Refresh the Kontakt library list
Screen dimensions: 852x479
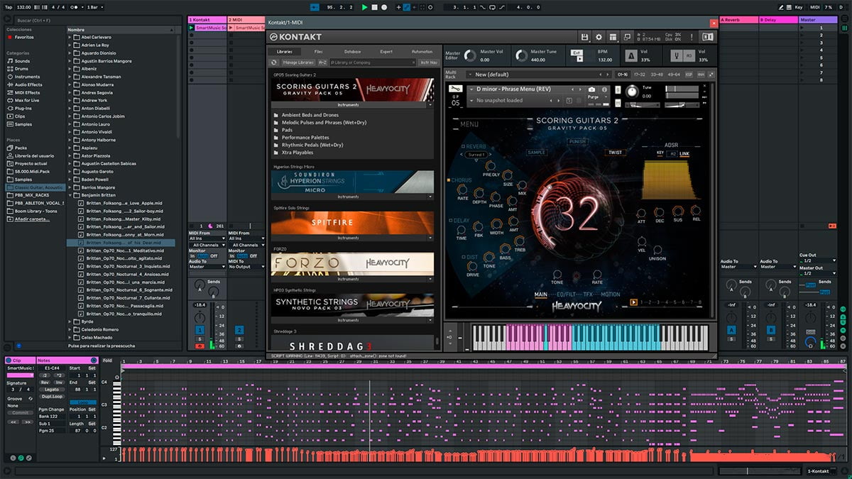pos(274,62)
